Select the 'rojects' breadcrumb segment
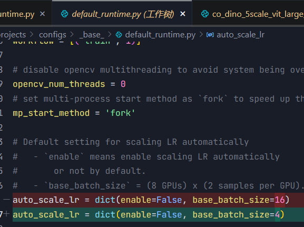Viewport: 304px width, 227px height. (x=13, y=35)
